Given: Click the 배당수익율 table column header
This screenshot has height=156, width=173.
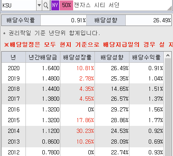Looking at the screenshot, I should [146, 57].
